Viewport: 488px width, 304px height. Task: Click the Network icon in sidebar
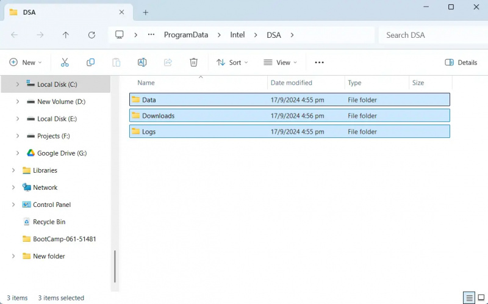[x=26, y=187]
